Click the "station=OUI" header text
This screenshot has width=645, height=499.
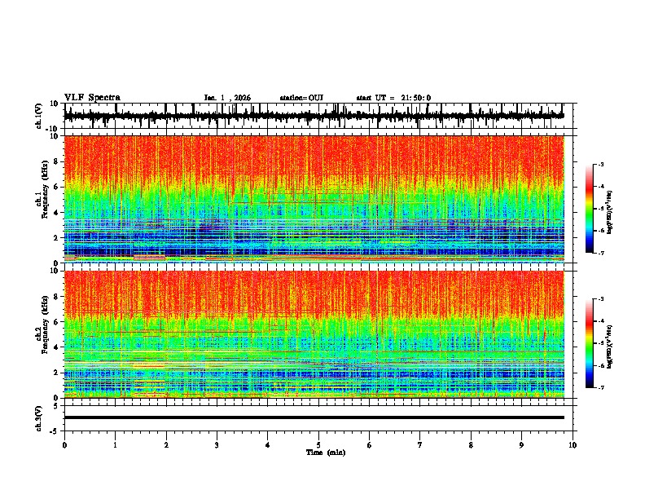click(301, 98)
